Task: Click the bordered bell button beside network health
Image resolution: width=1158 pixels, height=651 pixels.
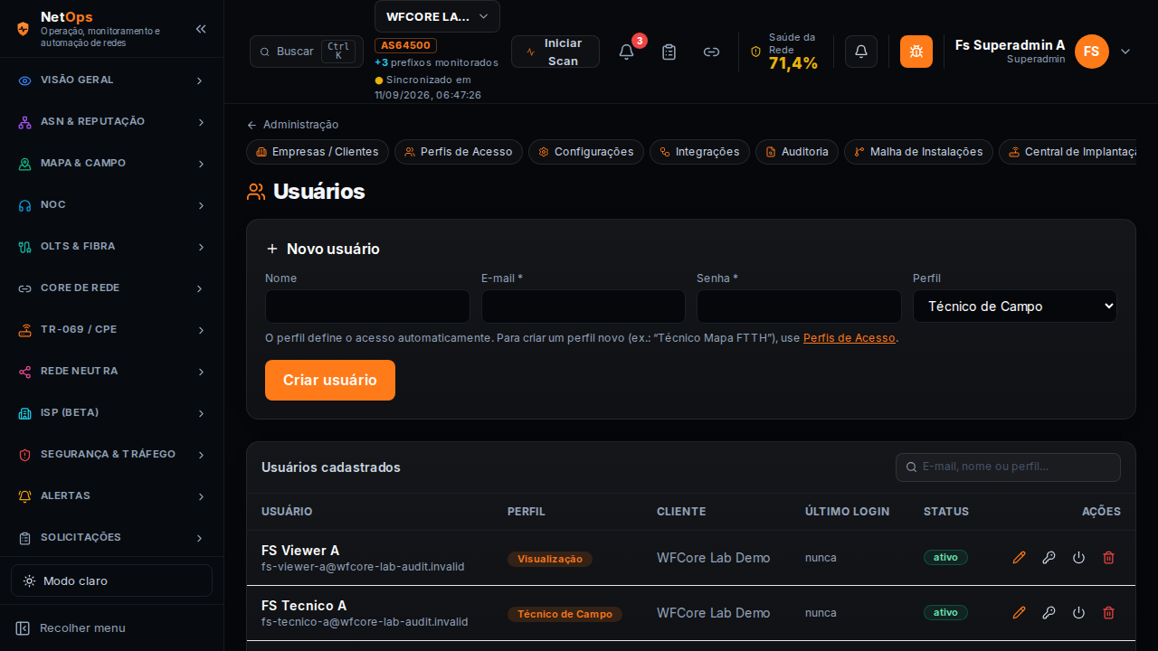Action: coord(861,52)
